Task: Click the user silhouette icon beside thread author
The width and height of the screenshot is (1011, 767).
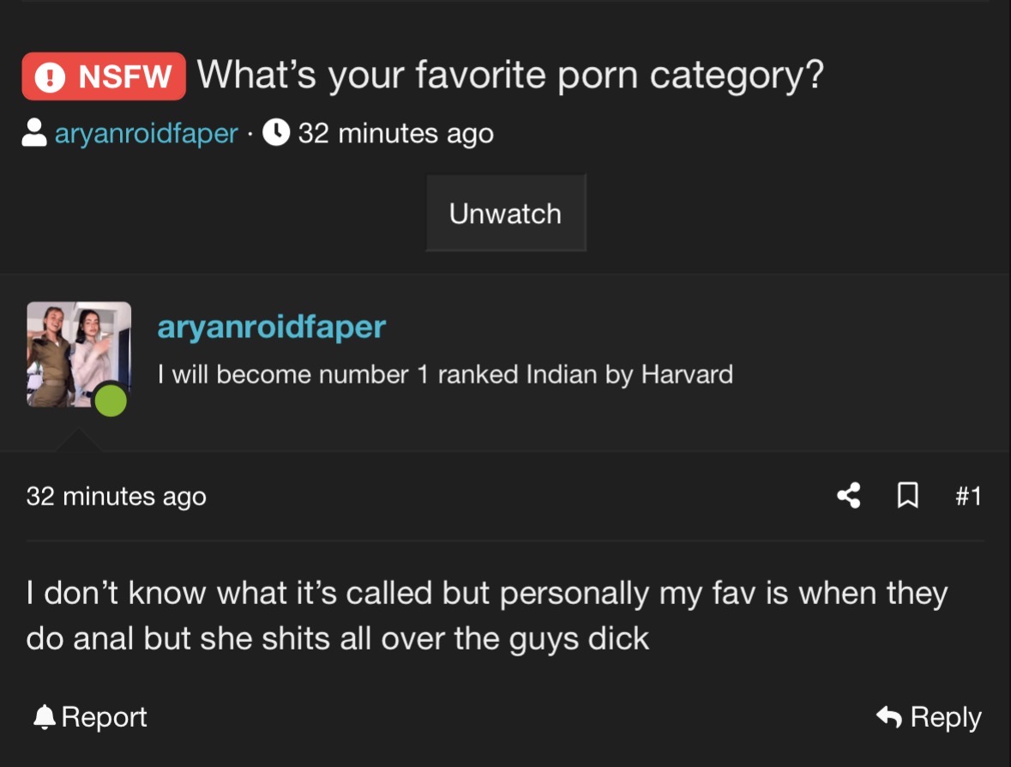Action: [x=34, y=134]
